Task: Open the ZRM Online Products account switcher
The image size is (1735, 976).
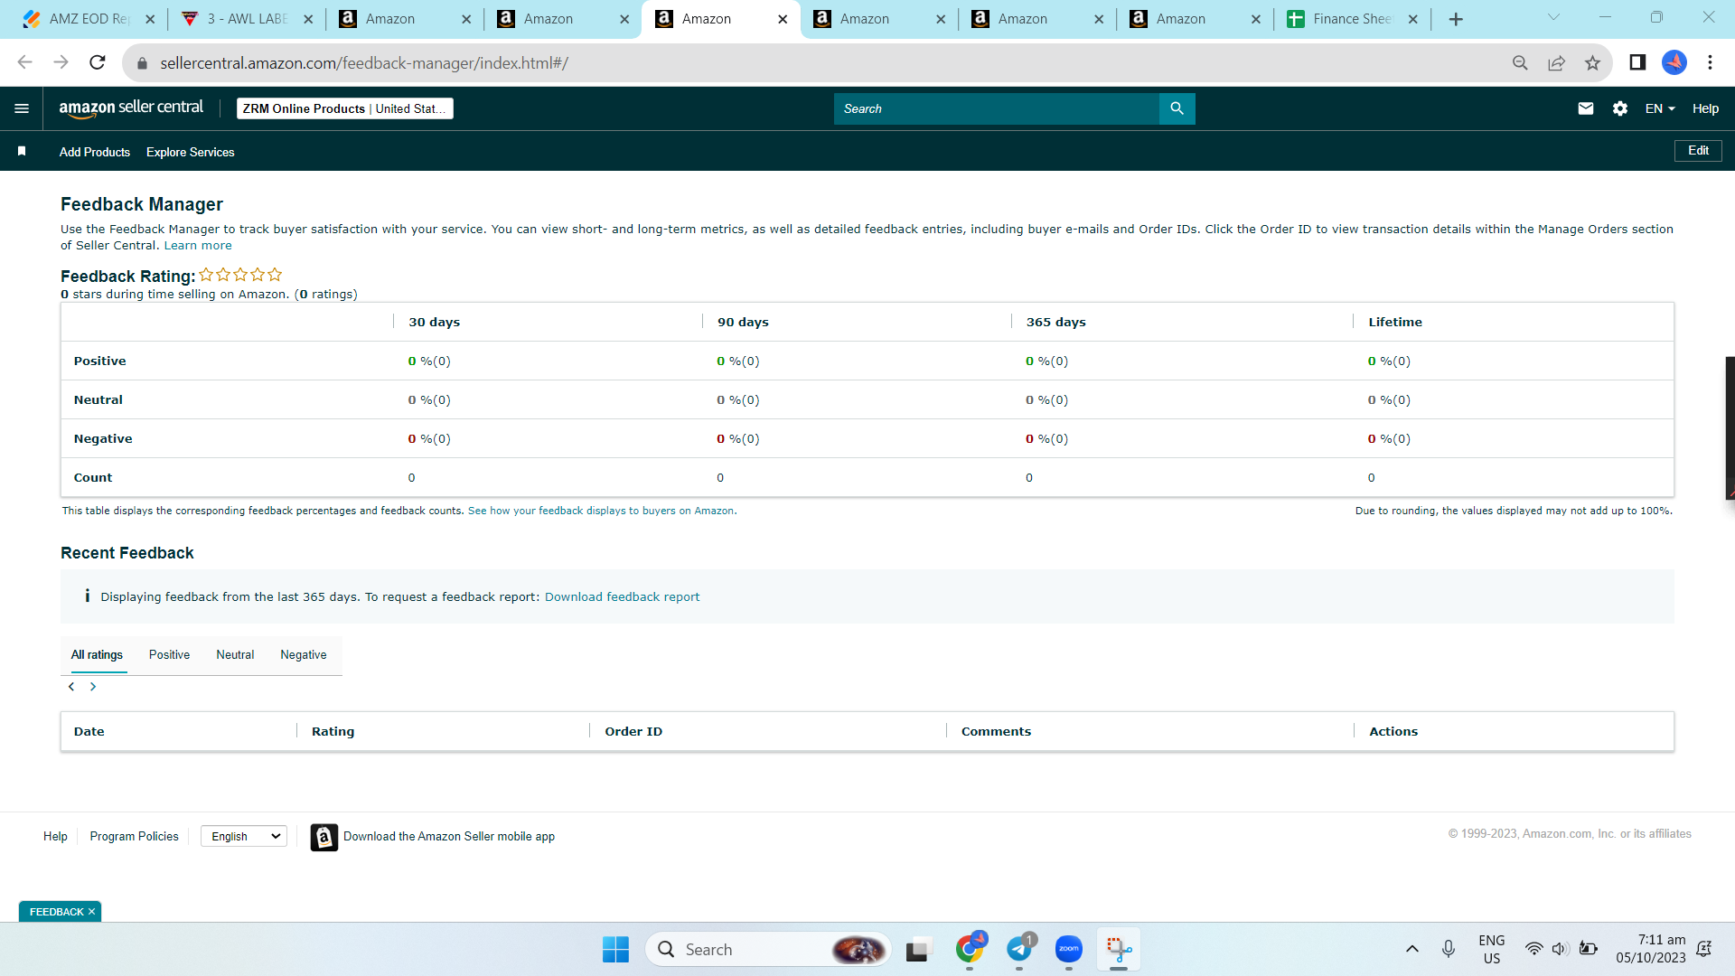Action: pos(344,108)
